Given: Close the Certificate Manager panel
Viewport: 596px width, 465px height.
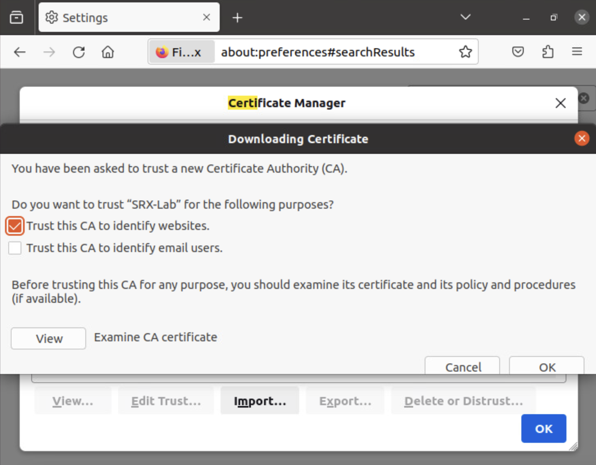Looking at the screenshot, I should 561,103.
